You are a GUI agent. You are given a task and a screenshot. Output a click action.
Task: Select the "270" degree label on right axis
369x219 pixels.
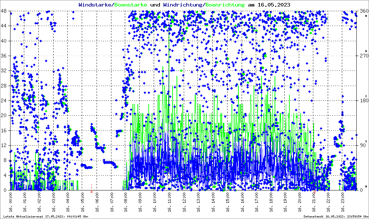362,56
